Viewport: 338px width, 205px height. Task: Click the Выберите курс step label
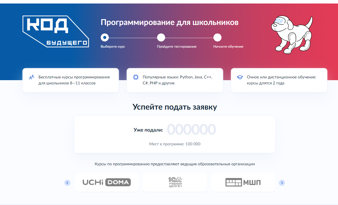click(113, 47)
